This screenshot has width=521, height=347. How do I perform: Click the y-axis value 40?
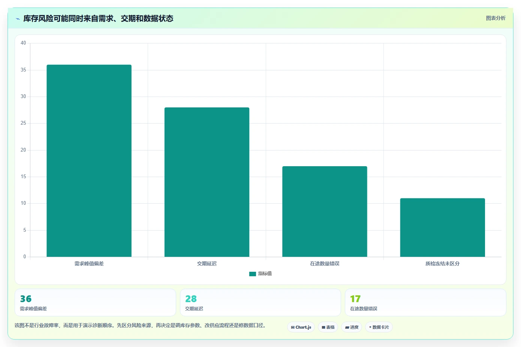pyautogui.click(x=23, y=43)
